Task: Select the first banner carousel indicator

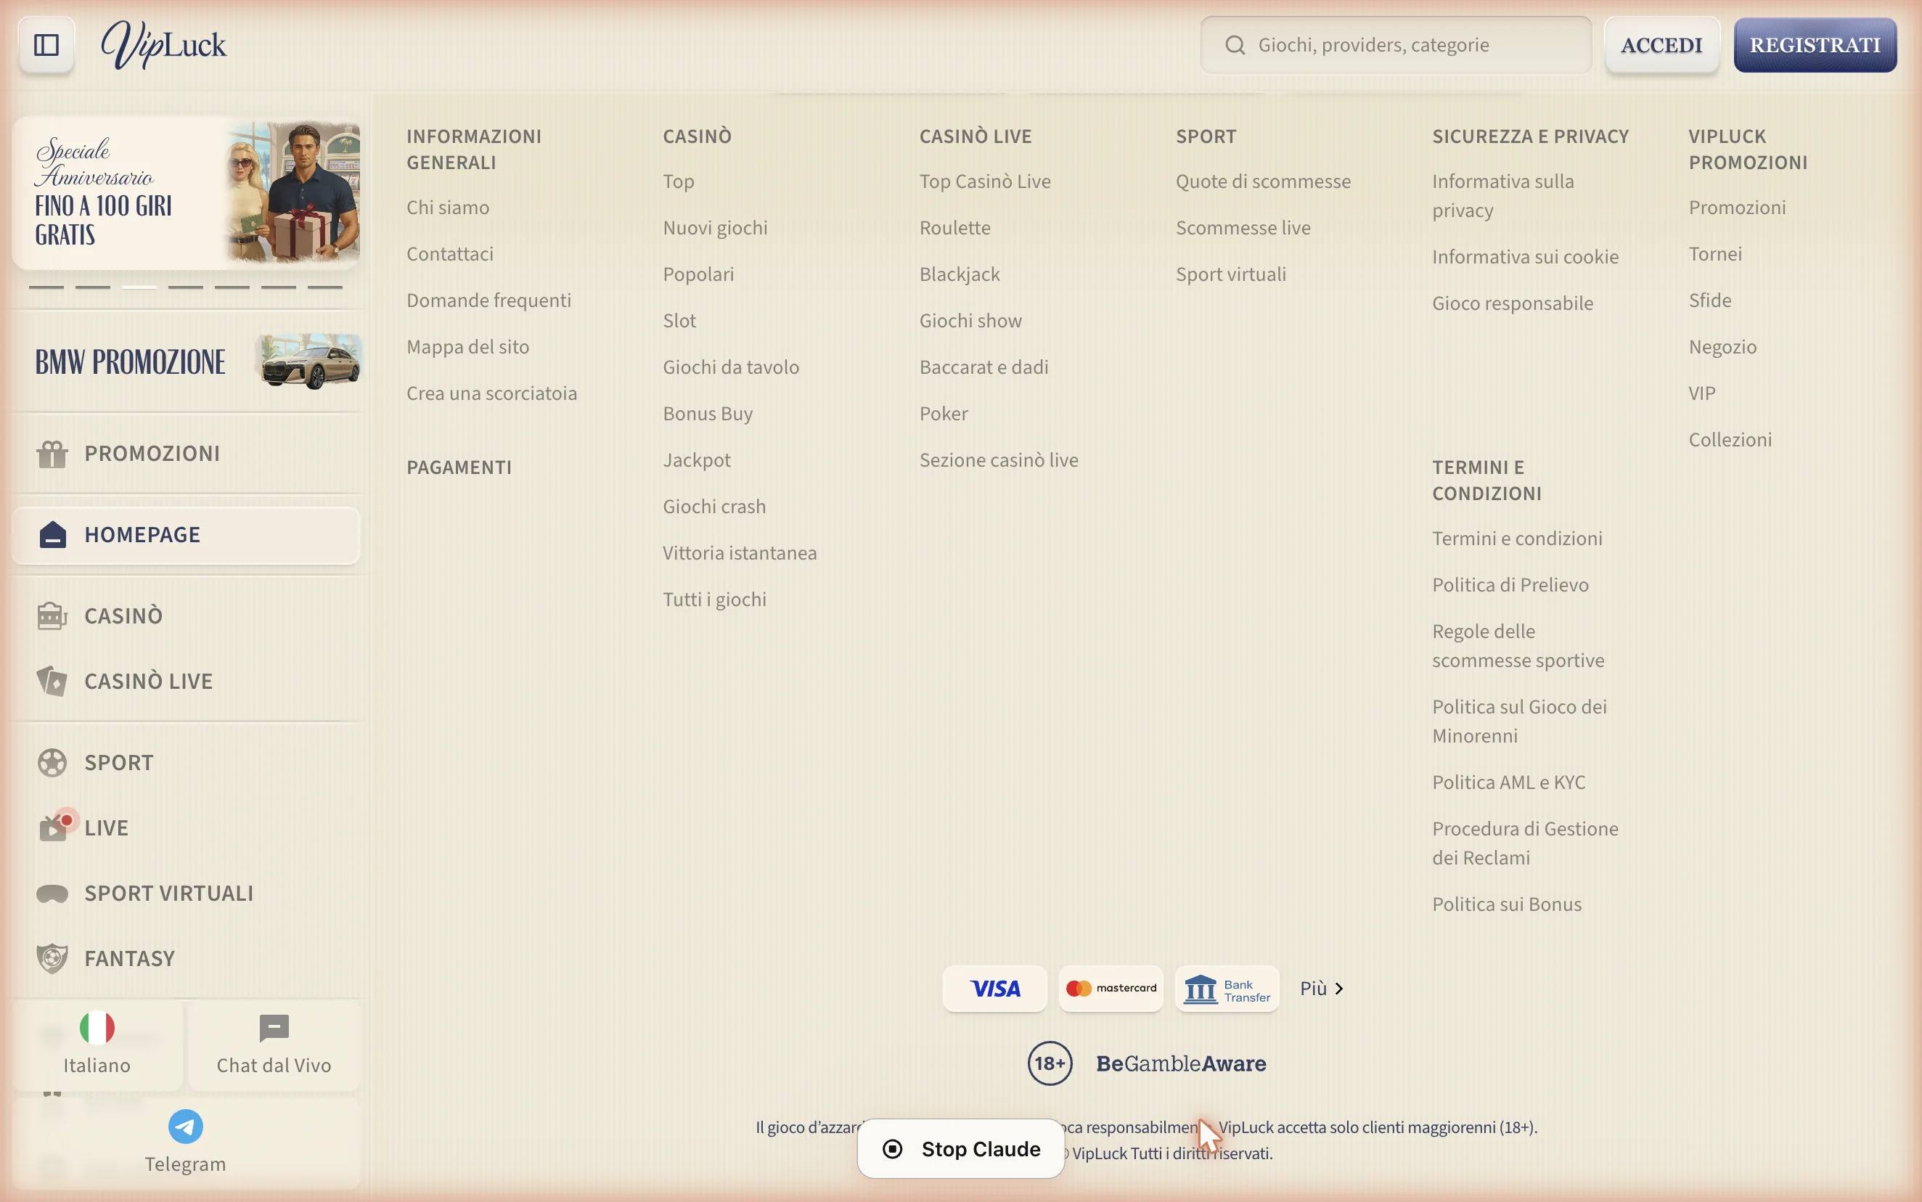Action: click(46, 287)
